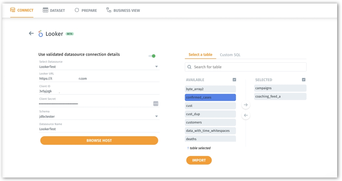Go to the Prepare tab

(x=85, y=10)
